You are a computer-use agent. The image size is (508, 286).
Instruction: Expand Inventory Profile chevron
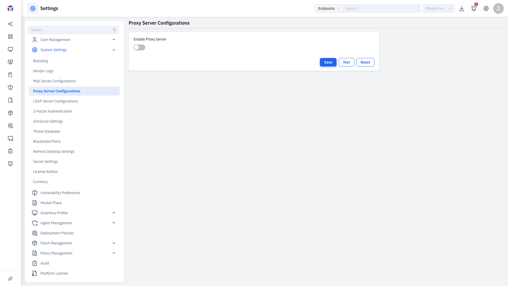point(114,213)
